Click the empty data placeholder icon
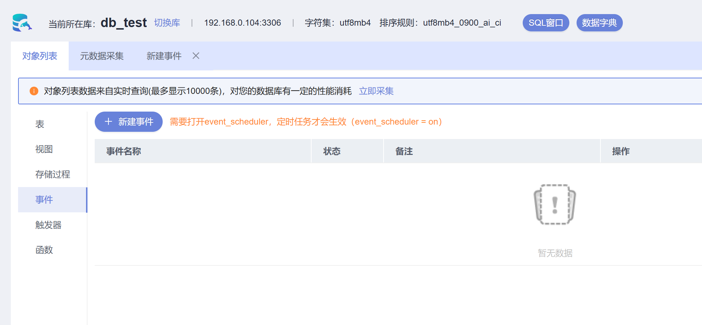The height and width of the screenshot is (325, 702). click(555, 204)
